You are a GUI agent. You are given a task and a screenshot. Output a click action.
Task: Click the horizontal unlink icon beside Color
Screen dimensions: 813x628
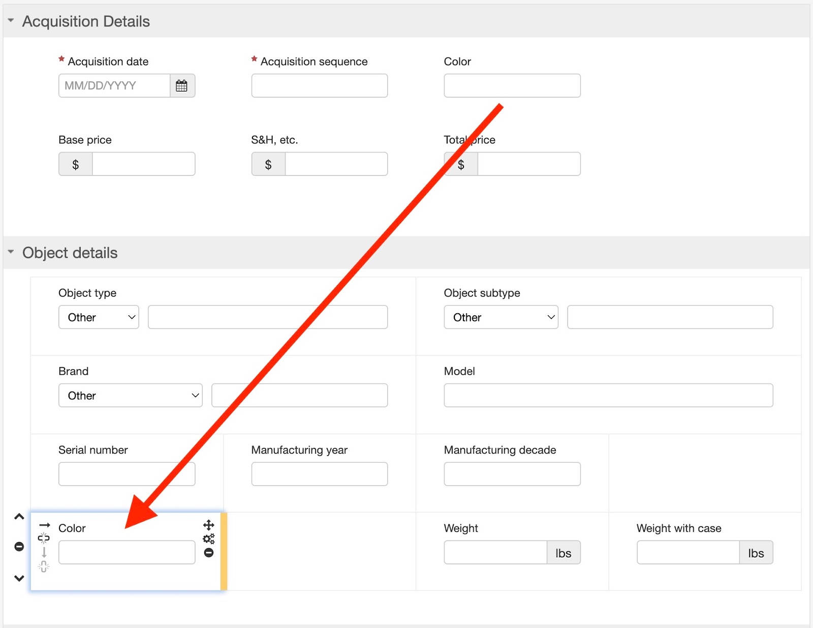click(44, 537)
